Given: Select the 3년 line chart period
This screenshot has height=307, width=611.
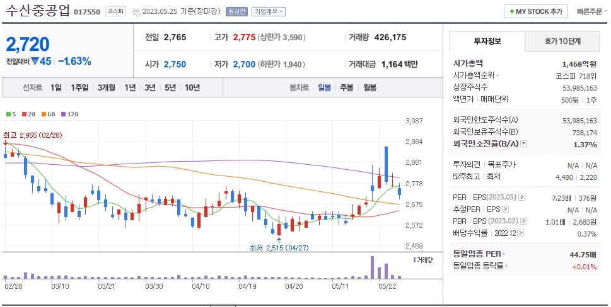Looking at the screenshot, I should click(150, 87).
